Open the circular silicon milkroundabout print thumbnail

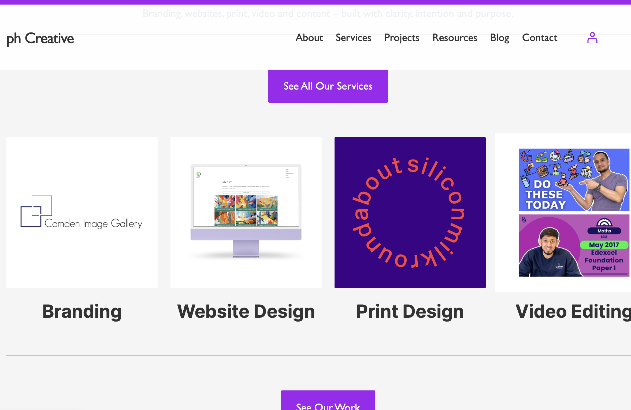pos(410,212)
